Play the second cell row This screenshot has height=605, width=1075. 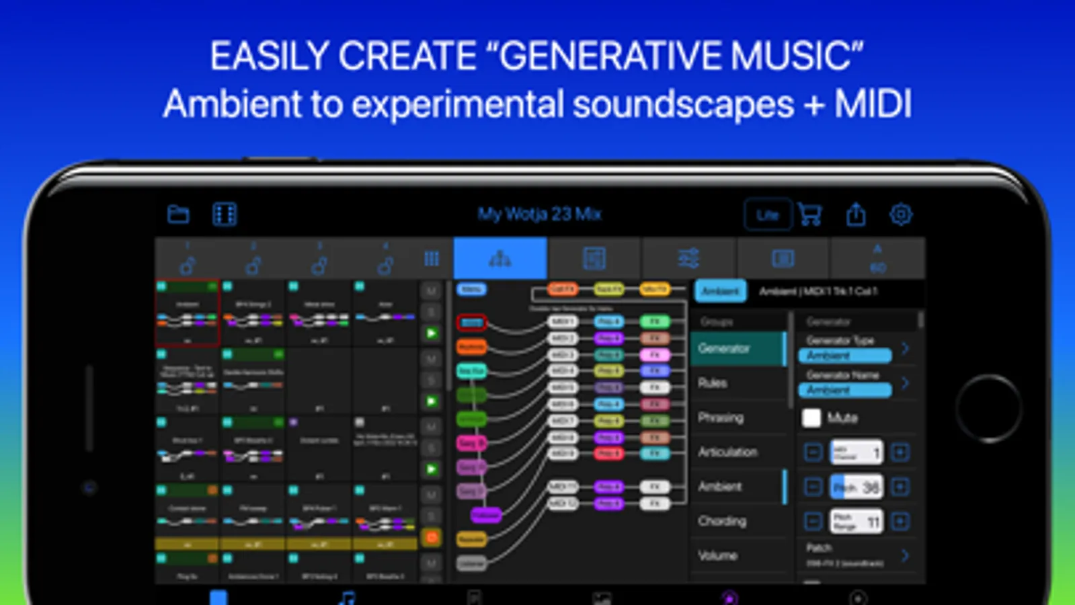pyautogui.click(x=432, y=401)
